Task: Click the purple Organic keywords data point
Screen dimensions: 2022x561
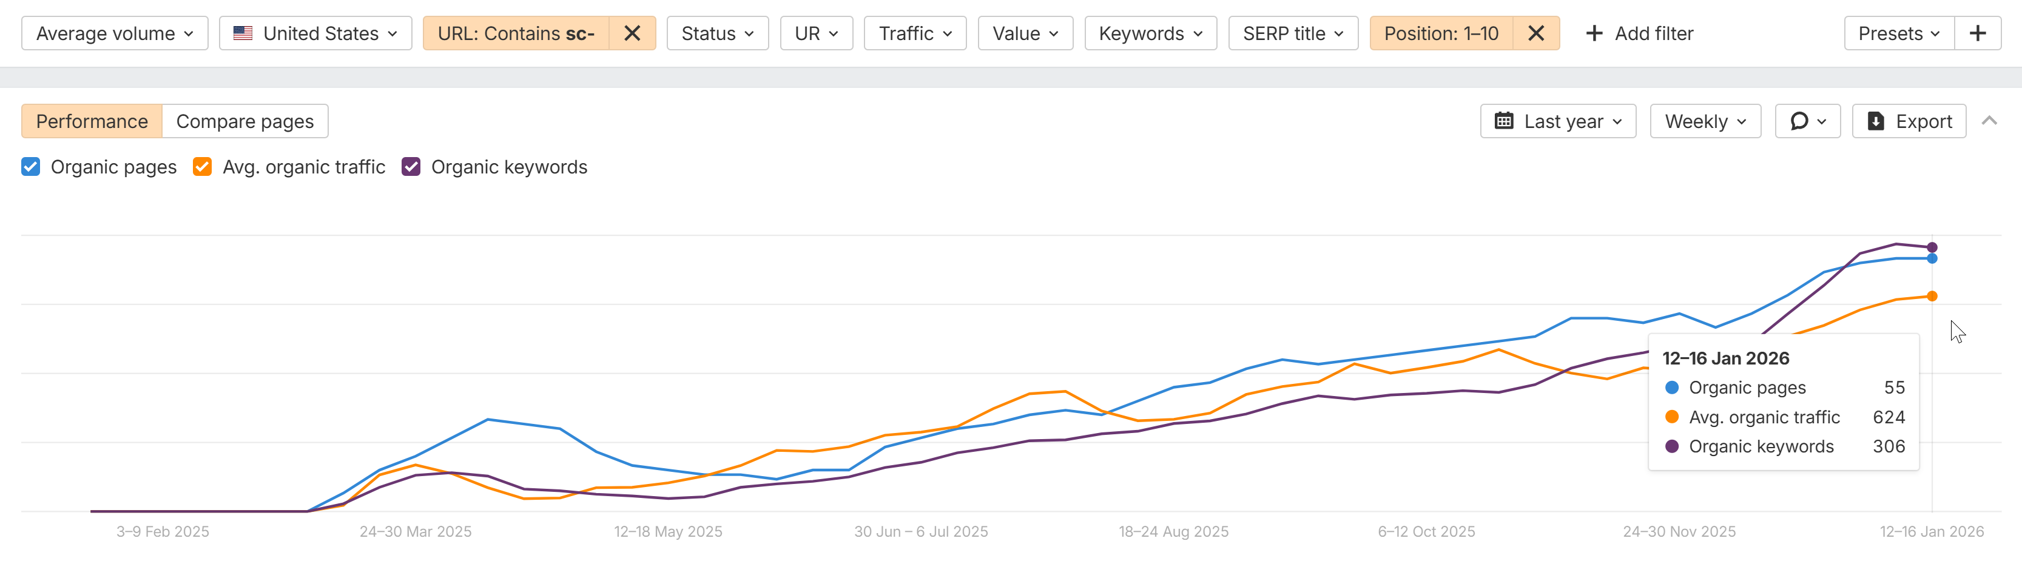Action: click(x=1932, y=247)
